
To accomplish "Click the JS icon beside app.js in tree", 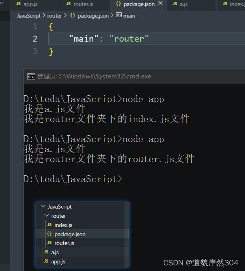I will [46, 261].
